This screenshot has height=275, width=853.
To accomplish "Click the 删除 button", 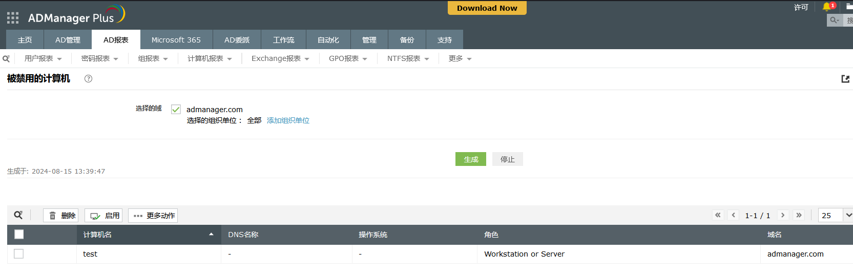I will tap(61, 216).
